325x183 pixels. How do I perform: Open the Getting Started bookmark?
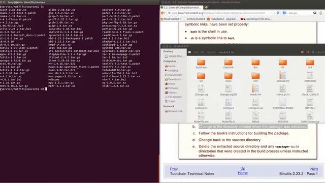194,19
